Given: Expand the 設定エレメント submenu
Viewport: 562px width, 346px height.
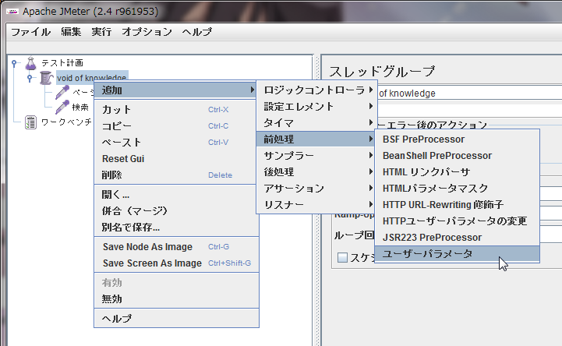Looking at the screenshot, I should (x=316, y=107).
